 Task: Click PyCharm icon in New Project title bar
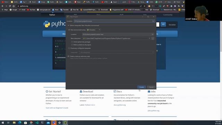click(68, 17)
